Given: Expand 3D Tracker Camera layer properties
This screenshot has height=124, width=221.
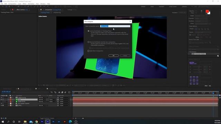Looking at the screenshot, I should coord(9,103).
